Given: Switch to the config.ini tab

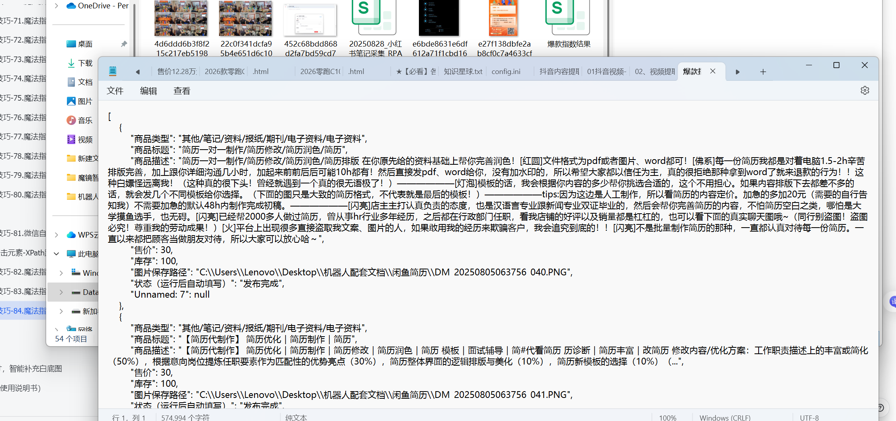Looking at the screenshot, I should (506, 72).
